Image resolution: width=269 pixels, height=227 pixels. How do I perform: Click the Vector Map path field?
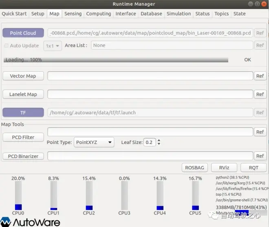click(150, 76)
